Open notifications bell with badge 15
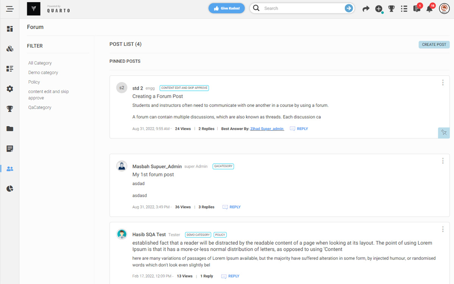The image size is (454, 284). point(430,8)
